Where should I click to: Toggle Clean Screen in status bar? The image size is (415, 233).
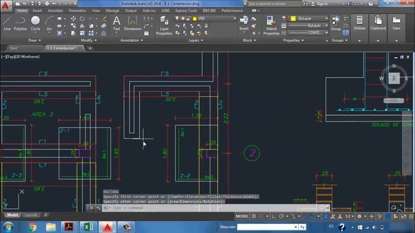coord(403,216)
